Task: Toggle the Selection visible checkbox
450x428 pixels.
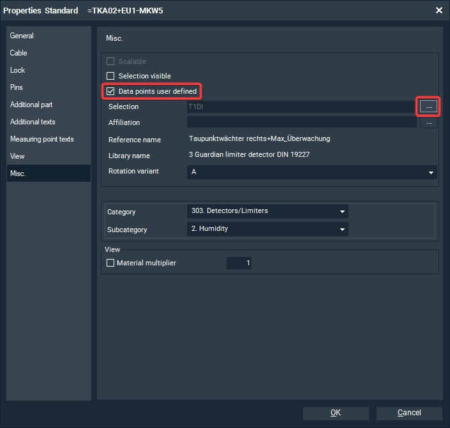Action: (110, 76)
